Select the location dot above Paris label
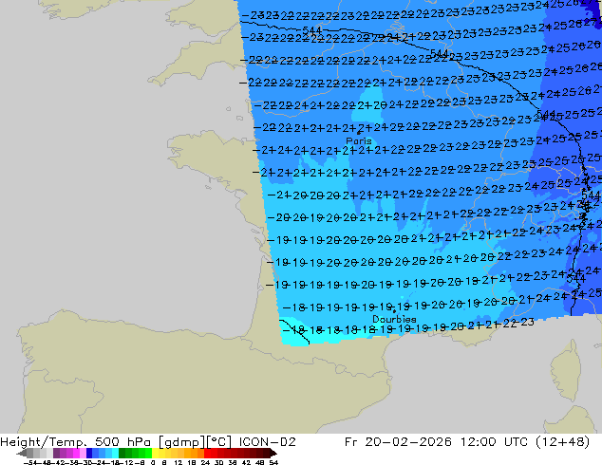Image resolution: width=602 pixels, height=465 pixels. (359, 133)
